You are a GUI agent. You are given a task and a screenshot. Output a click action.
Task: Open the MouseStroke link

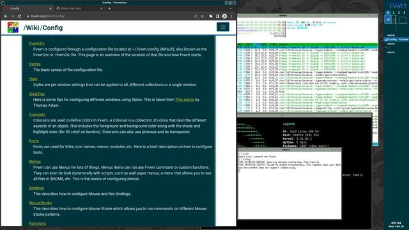(x=40, y=203)
